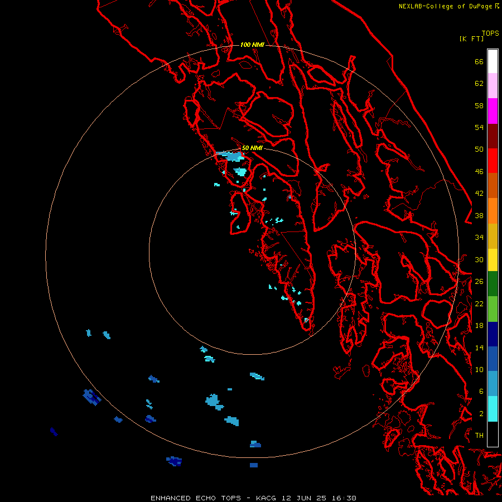Click the "TH" legend label

[x=479, y=436]
